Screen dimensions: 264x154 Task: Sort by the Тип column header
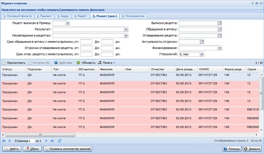click(x=64, y=69)
